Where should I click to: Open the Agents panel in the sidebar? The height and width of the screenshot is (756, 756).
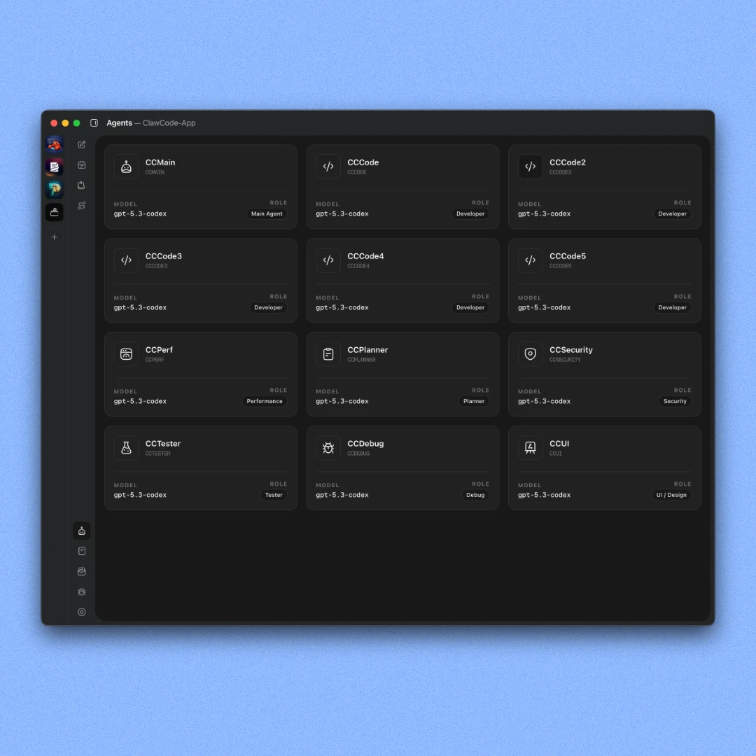[82, 531]
